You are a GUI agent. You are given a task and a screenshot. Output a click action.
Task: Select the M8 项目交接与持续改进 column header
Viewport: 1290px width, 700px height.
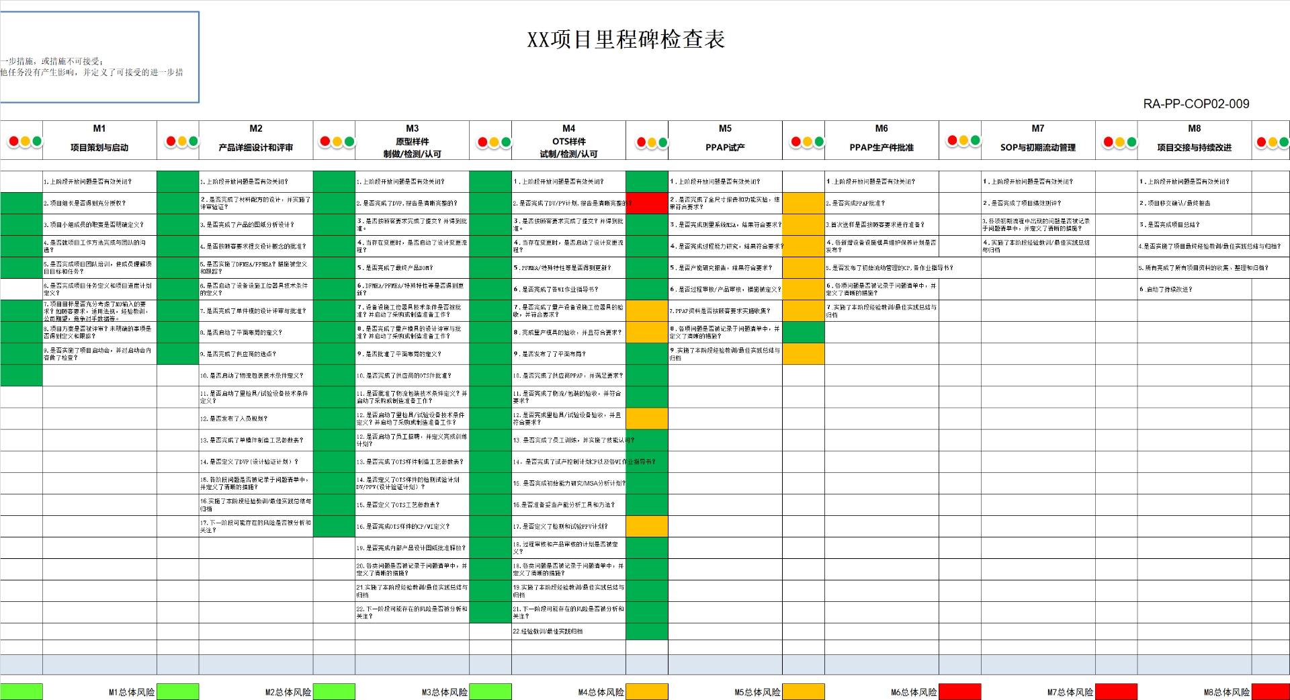(1194, 140)
